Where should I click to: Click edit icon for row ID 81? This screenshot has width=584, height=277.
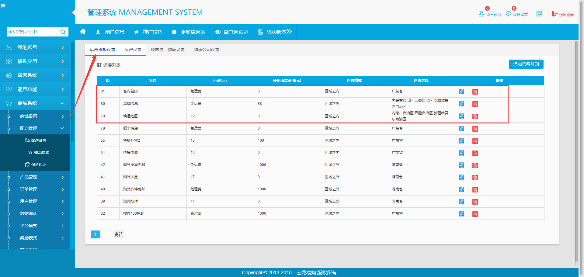(461, 92)
